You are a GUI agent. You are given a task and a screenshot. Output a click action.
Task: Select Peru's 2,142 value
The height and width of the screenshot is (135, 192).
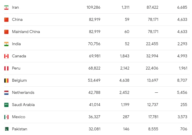pyautogui.click(x=125, y=68)
